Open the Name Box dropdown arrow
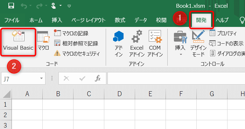The image size is (245, 129). (41, 78)
